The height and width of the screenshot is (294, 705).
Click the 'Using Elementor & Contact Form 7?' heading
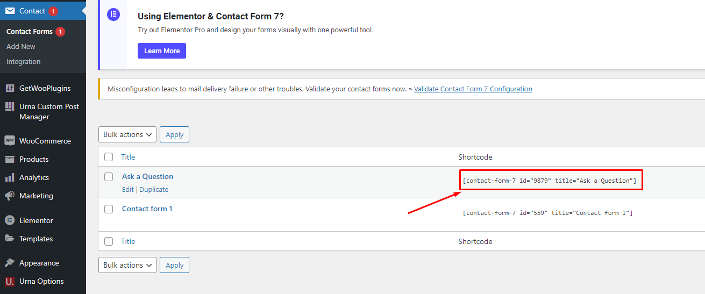(211, 16)
